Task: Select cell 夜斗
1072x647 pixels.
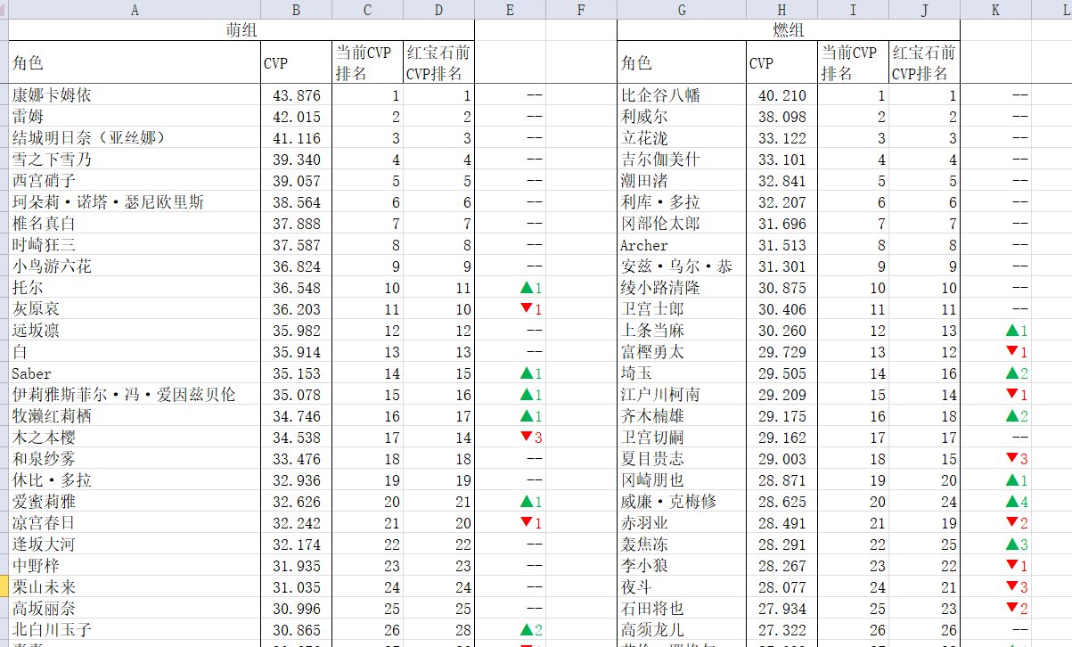Action: (682, 586)
